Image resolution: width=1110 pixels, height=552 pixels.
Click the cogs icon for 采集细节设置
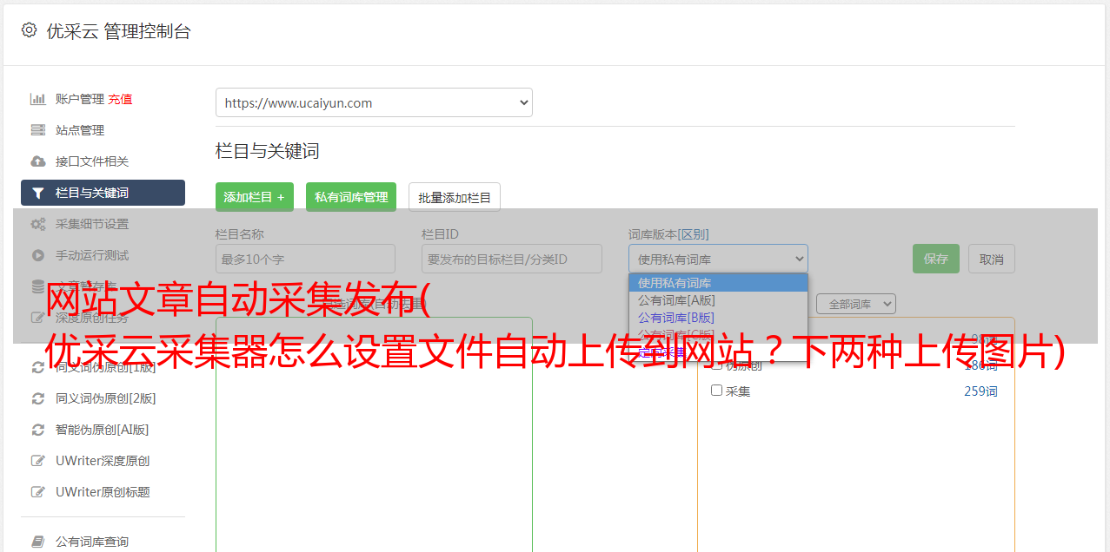(x=37, y=224)
